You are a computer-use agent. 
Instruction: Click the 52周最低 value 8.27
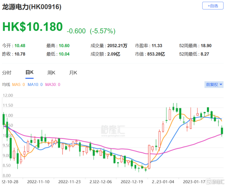point(205,54)
